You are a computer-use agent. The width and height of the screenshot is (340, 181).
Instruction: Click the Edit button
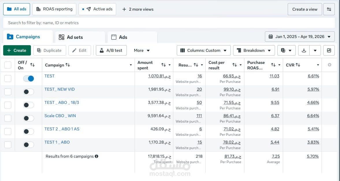click(79, 50)
